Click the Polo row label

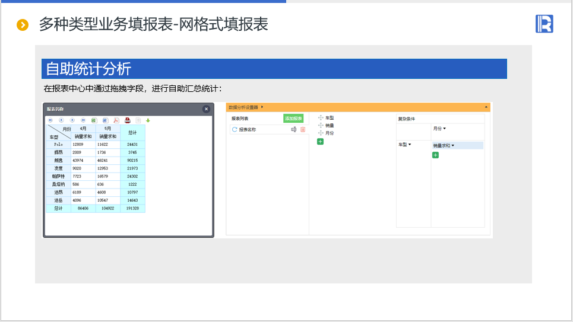pyautogui.click(x=58, y=144)
